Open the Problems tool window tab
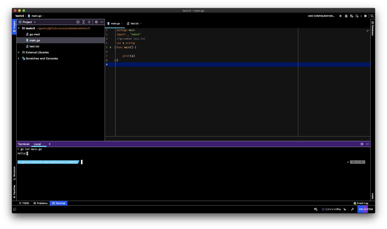 41,203
